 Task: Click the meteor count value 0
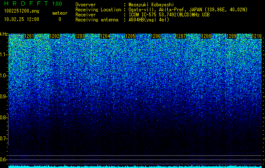click(x=60, y=19)
